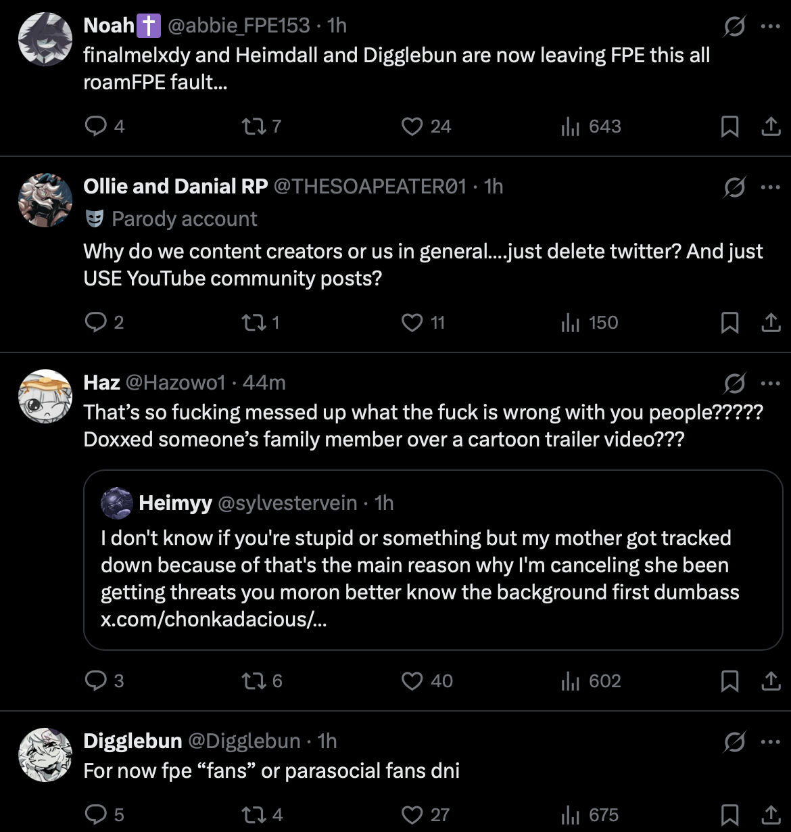
Task: Reply to the YouTube community posts tweet
Action: (95, 322)
